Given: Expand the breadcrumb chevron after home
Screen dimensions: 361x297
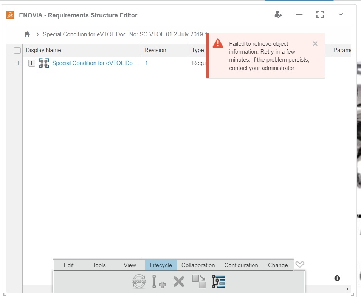Looking at the screenshot, I should click(x=37, y=34).
